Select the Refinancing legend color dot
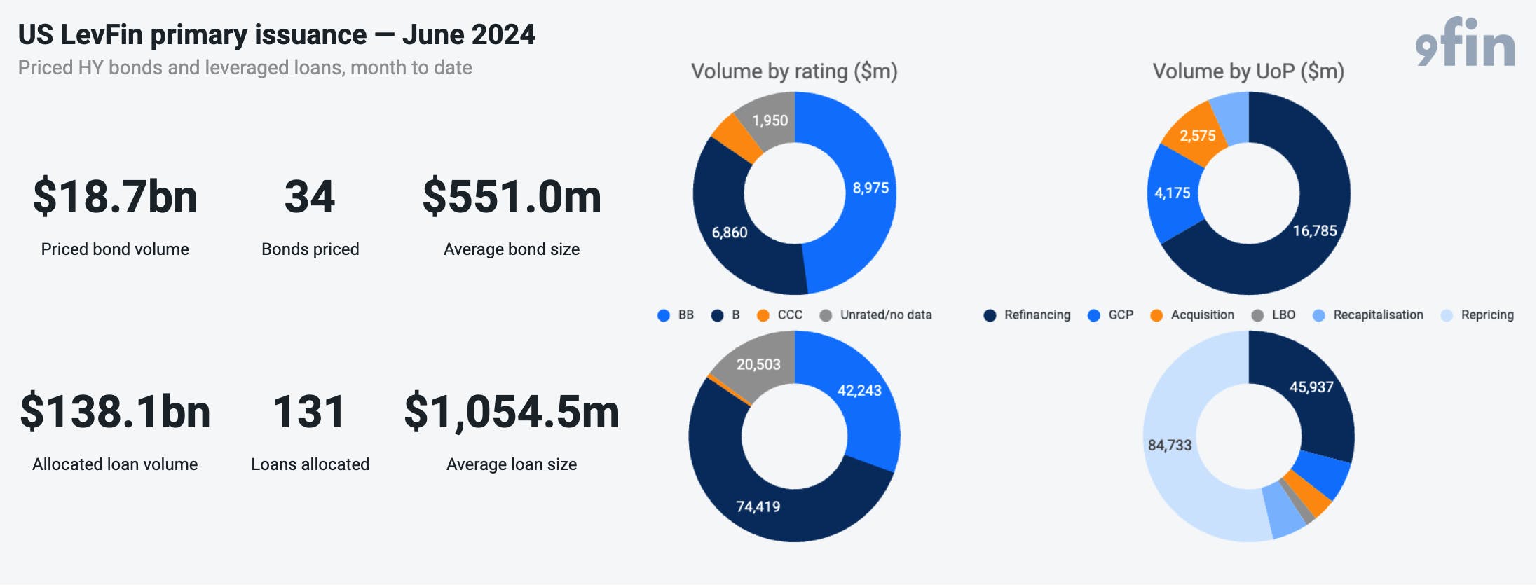Screen dimensions: 1537x587 pyautogui.click(x=990, y=316)
